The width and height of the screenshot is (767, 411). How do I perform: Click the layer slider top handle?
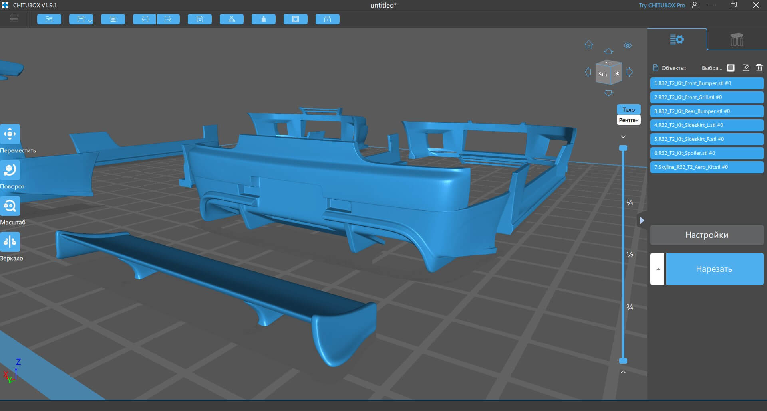point(623,148)
